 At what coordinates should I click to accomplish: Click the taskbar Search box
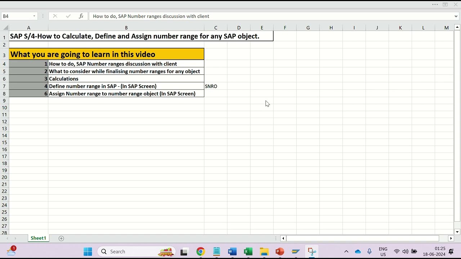136,251
